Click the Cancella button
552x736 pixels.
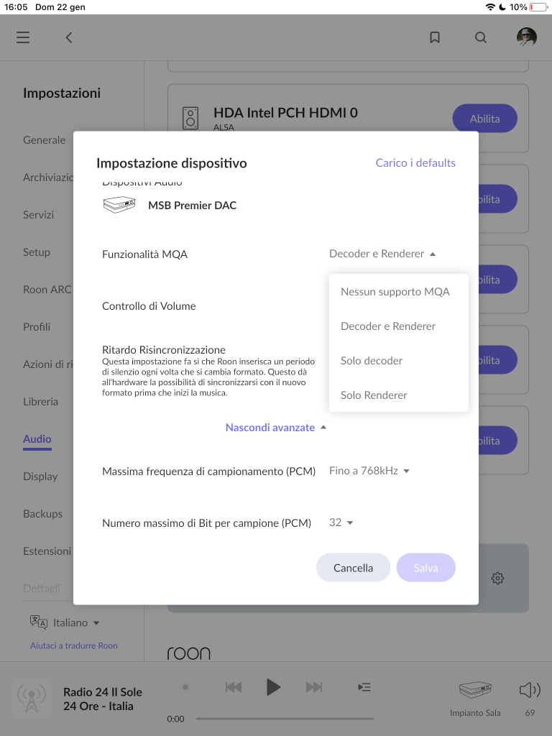click(x=353, y=568)
